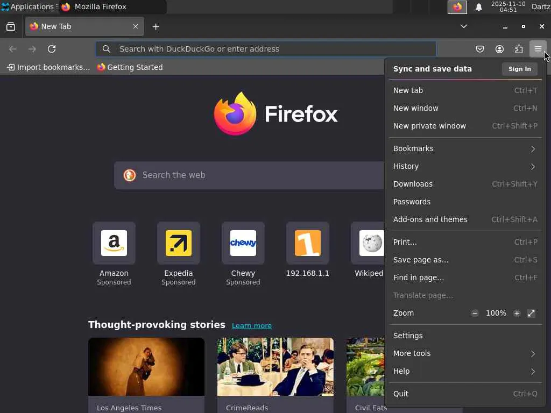Toggle full screen from Zoom row
551x413 pixels.
click(531, 314)
